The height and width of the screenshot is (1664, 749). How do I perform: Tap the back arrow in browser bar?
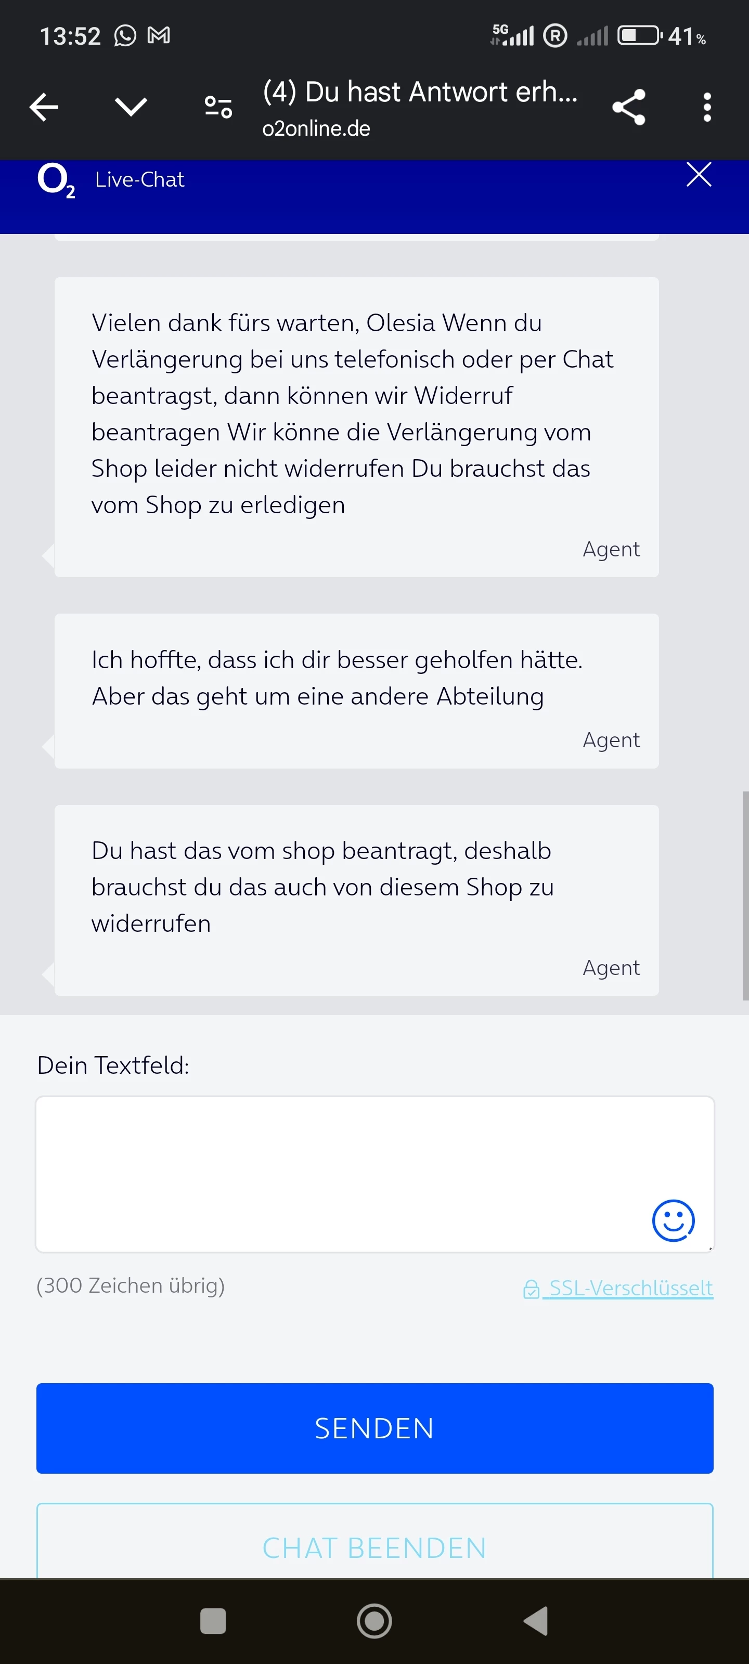[44, 107]
